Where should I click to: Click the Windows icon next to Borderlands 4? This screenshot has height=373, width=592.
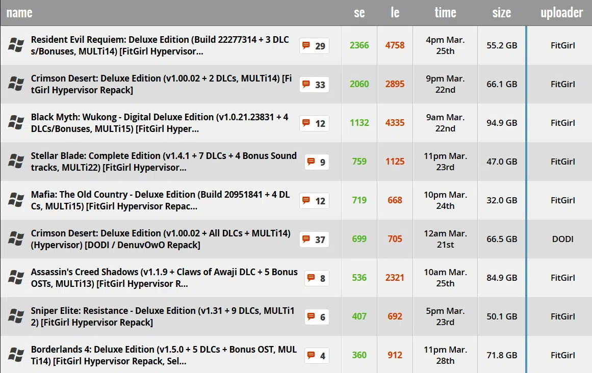click(x=15, y=355)
